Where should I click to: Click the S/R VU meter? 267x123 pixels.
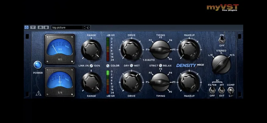[60, 82]
